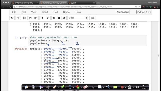This screenshot has height=91, width=161.
Task: Expand eraser options arrow
Action: point(89,87)
